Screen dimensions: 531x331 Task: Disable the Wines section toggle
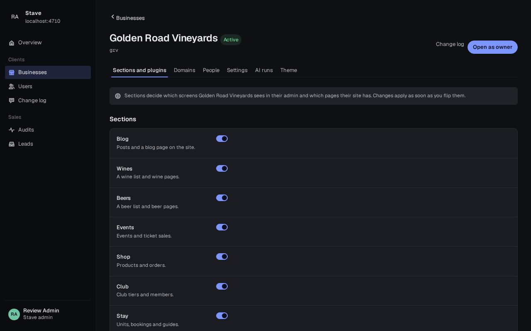tap(222, 168)
